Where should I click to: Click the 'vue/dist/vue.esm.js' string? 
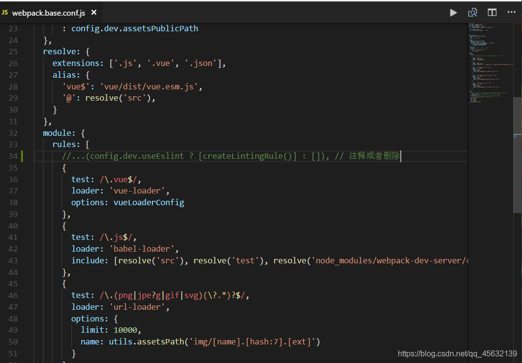149,86
